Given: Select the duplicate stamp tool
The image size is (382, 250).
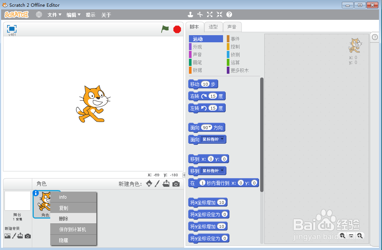Looking at the screenshot, I should pos(190,15).
